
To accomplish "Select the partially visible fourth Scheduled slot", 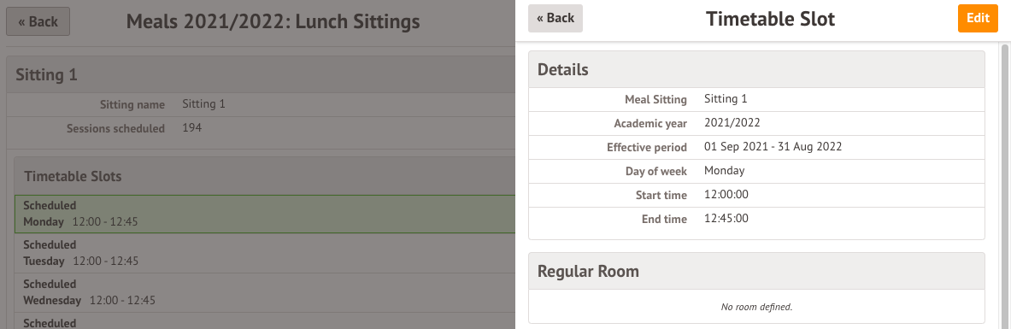I will click(265, 321).
